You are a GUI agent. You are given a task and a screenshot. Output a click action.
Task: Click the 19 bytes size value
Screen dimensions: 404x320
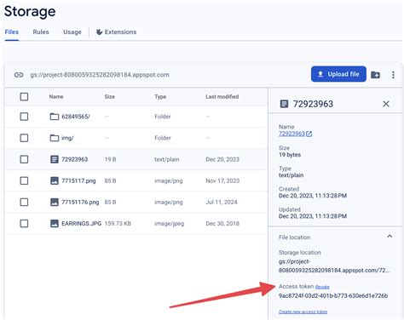point(290,155)
